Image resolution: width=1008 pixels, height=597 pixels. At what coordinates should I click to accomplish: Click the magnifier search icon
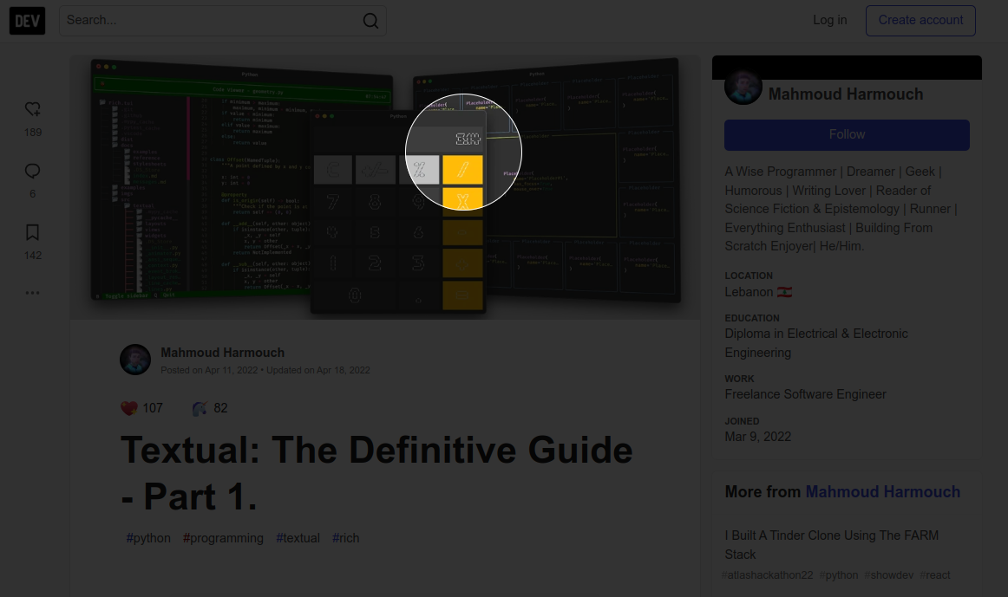pos(371,21)
